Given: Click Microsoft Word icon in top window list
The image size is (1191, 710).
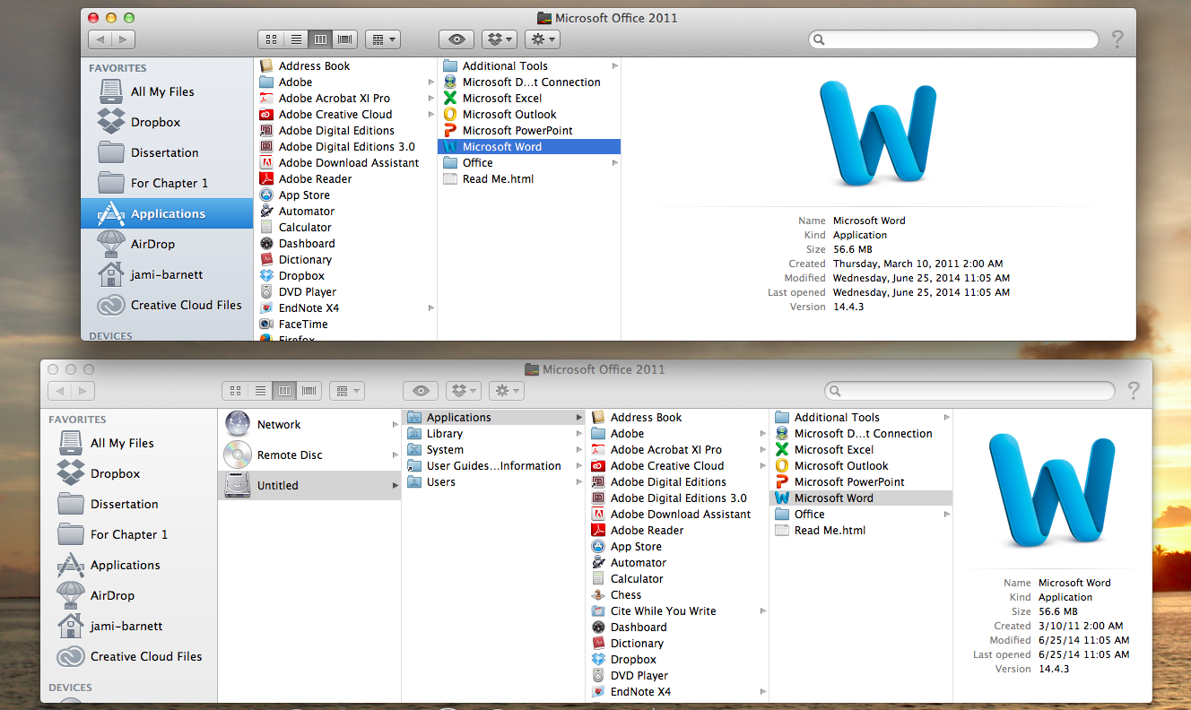Looking at the screenshot, I should tap(450, 147).
